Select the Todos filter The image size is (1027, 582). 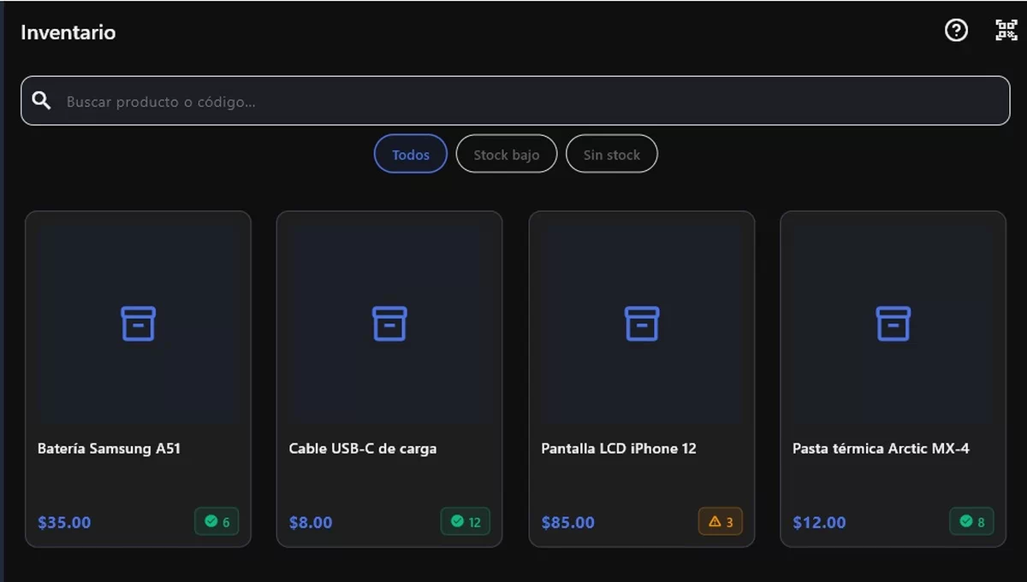411,155
